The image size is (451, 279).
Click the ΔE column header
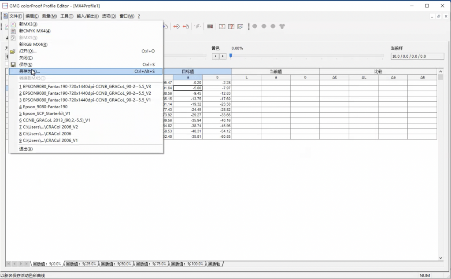coord(335,77)
